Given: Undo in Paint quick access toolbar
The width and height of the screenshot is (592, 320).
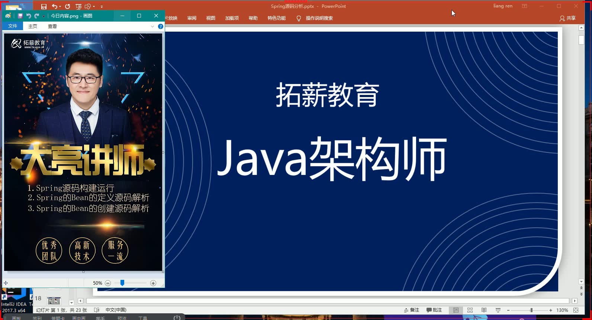Looking at the screenshot, I should tap(28, 16).
